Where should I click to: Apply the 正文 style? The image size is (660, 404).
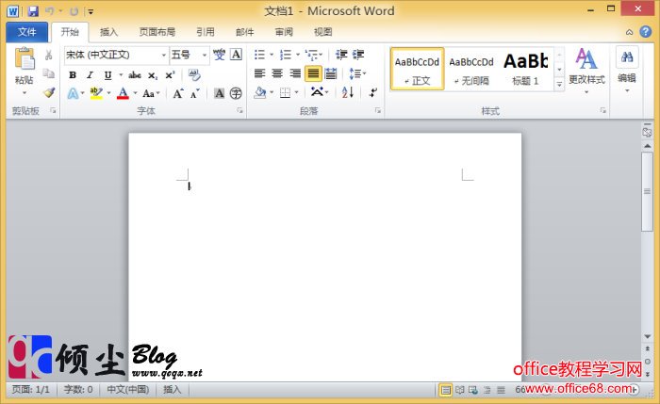tap(417, 69)
